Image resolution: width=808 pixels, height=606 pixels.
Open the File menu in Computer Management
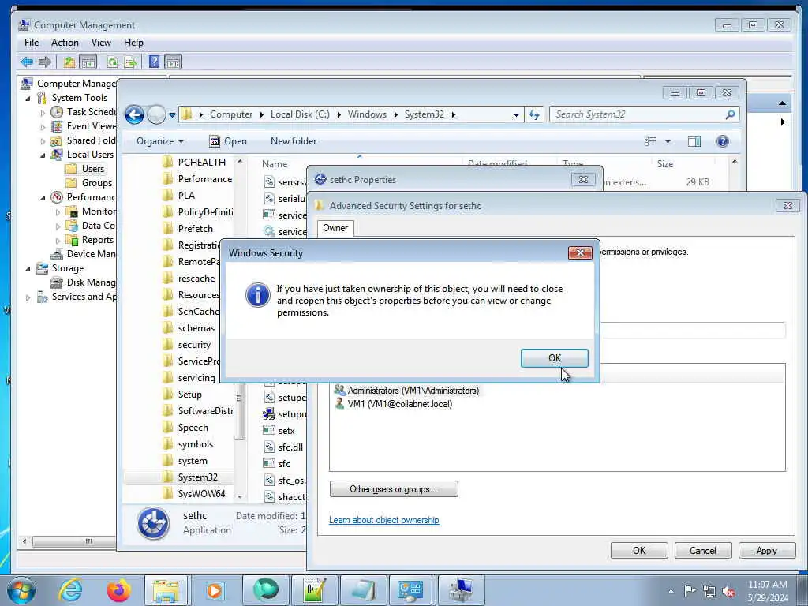[x=32, y=43]
